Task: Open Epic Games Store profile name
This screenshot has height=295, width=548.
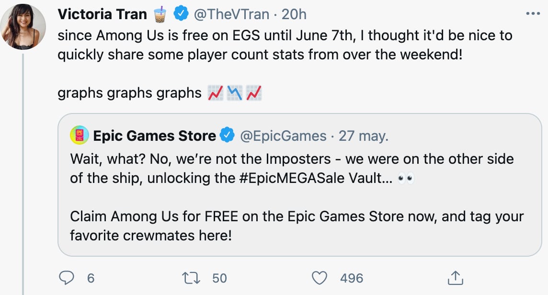Action: [x=154, y=136]
